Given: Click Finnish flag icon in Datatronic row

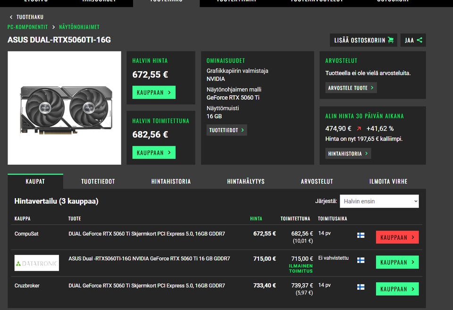Looking at the screenshot, I should point(361,260).
